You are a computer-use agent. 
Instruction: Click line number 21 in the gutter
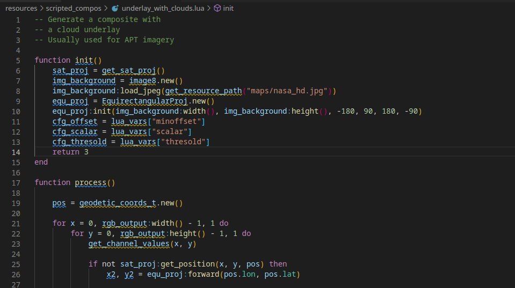click(x=16, y=224)
